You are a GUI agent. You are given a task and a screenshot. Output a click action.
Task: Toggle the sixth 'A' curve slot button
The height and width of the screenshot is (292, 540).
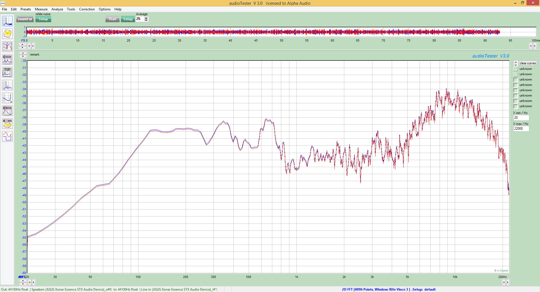tap(516, 96)
